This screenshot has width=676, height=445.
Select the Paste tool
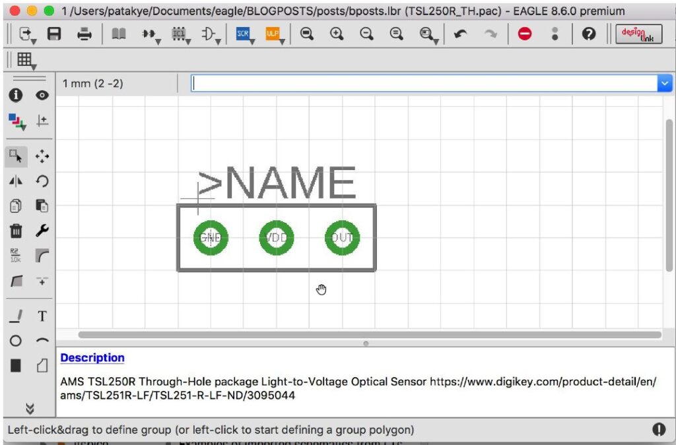42,206
